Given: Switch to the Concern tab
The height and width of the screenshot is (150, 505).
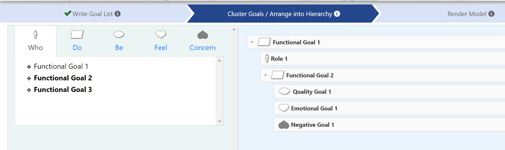Looking at the screenshot, I should coord(203,41).
